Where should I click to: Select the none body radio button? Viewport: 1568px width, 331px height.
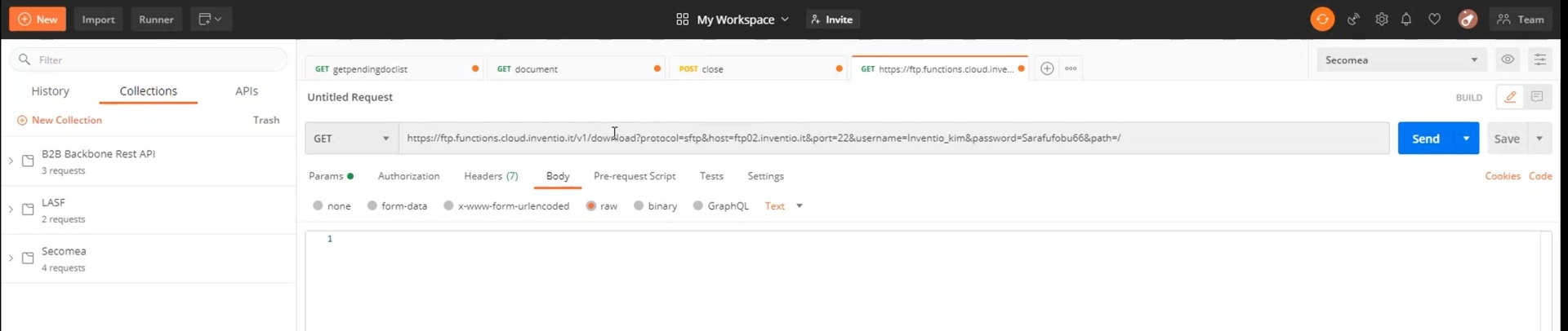pos(318,206)
